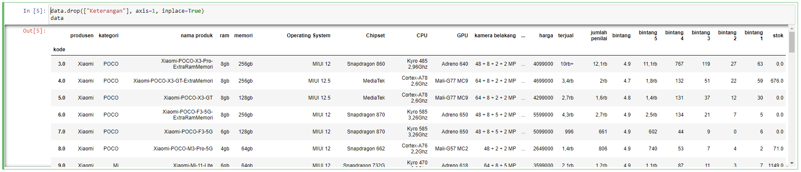801x172 pixels.
Task: Click the 'Operating System' column header
Action: pyautogui.click(x=309, y=36)
